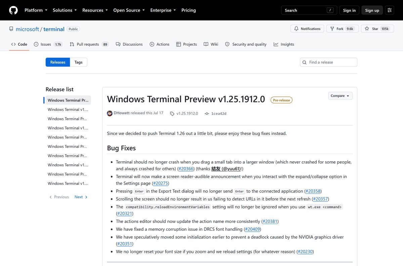Expand the Solutions menu
Image resolution: width=403 pixels, height=266 pixels.
point(65,10)
